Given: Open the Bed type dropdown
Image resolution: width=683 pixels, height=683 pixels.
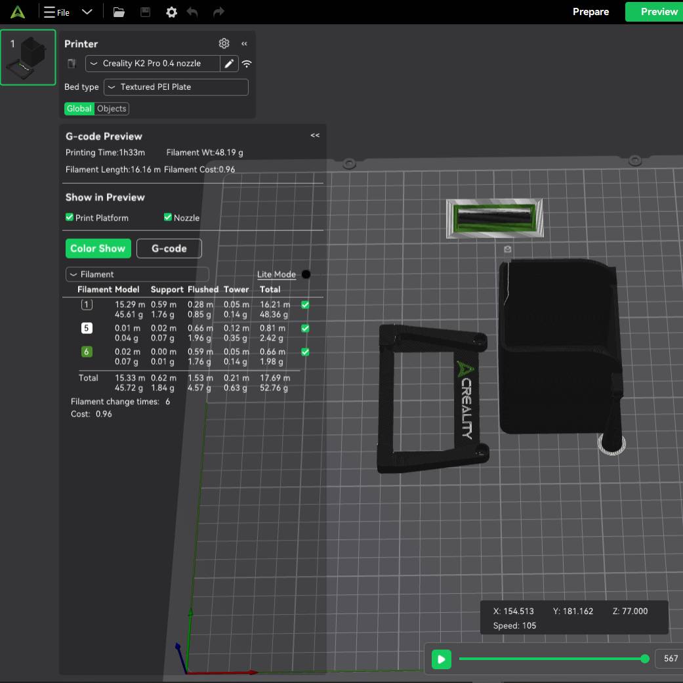Looking at the screenshot, I should pos(175,87).
